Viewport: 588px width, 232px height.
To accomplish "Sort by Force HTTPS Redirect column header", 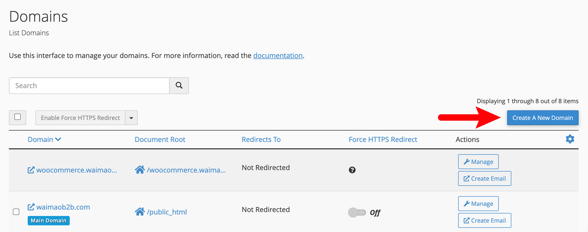I will tap(383, 139).
